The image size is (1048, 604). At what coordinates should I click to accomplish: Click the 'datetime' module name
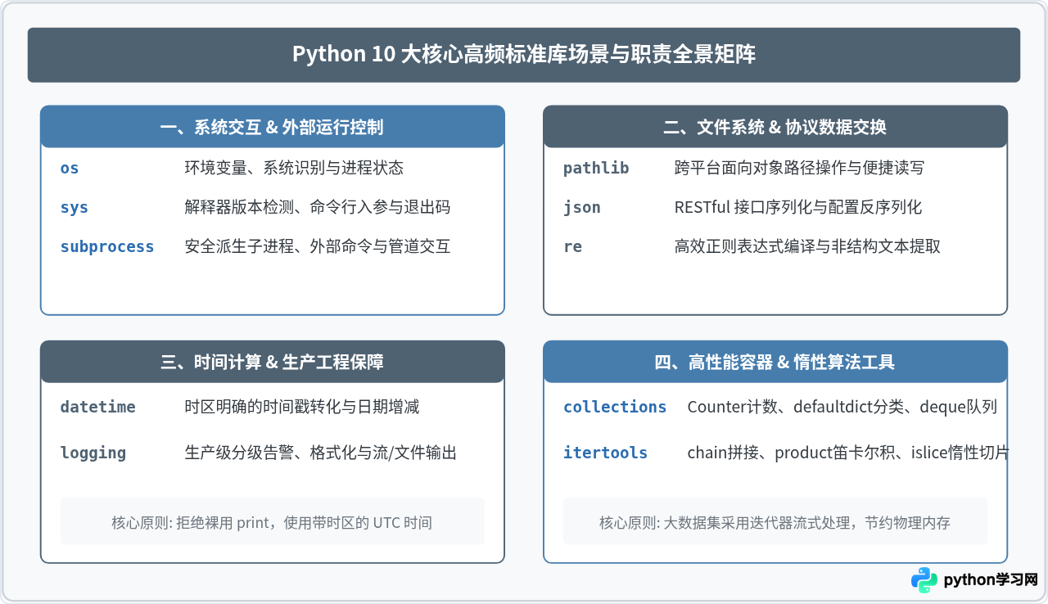98,407
